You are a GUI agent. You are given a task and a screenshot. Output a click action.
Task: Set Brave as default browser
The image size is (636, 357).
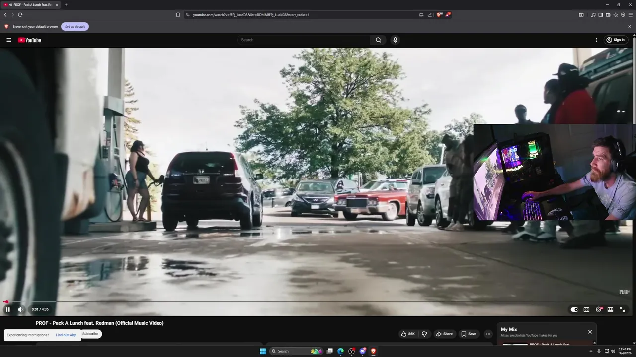pos(75,26)
